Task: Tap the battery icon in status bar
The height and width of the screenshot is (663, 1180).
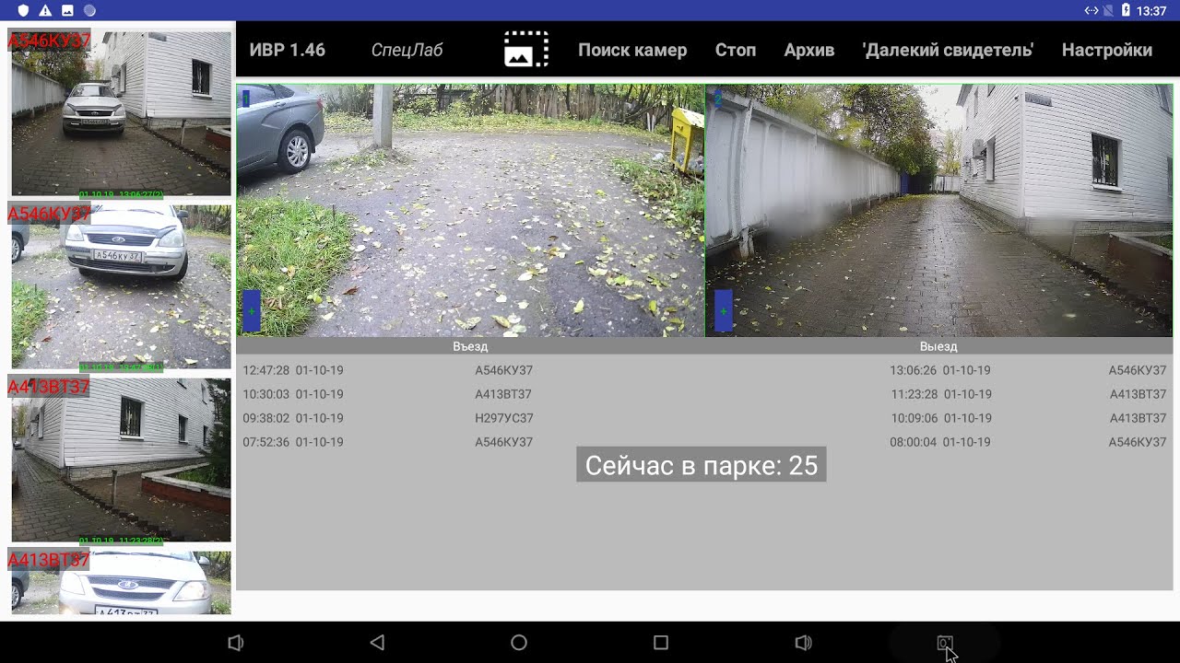Action: click(x=1127, y=11)
